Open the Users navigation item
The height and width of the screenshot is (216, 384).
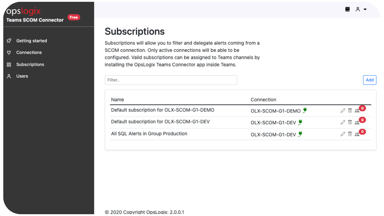(x=22, y=76)
